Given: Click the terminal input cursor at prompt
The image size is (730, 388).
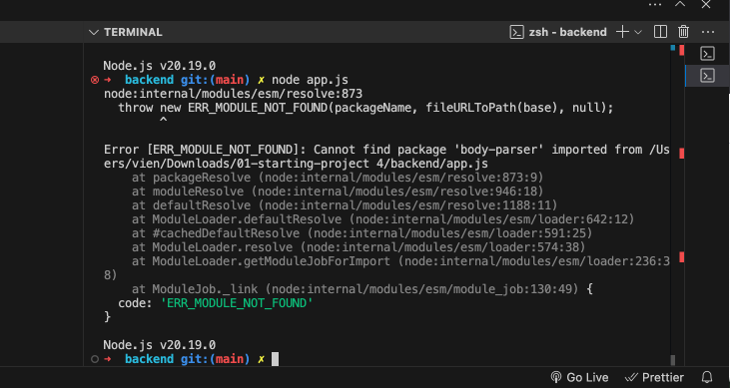Looking at the screenshot, I should point(276,359).
